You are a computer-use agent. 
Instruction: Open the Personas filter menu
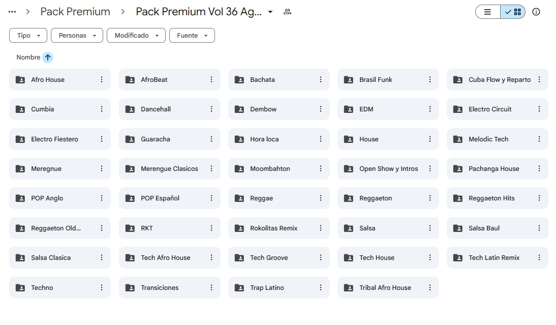[77, 36]
